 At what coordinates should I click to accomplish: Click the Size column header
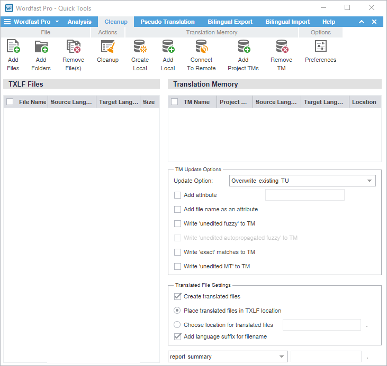(x=149, y=102)
